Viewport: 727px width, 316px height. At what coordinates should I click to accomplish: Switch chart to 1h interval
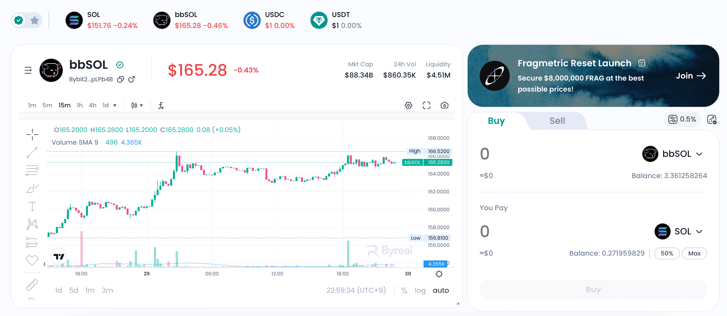click(x=80, y=105)
